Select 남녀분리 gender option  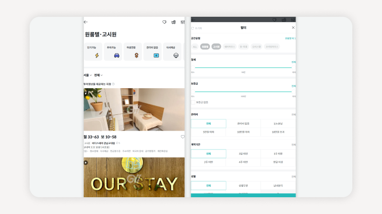point(278,185)
